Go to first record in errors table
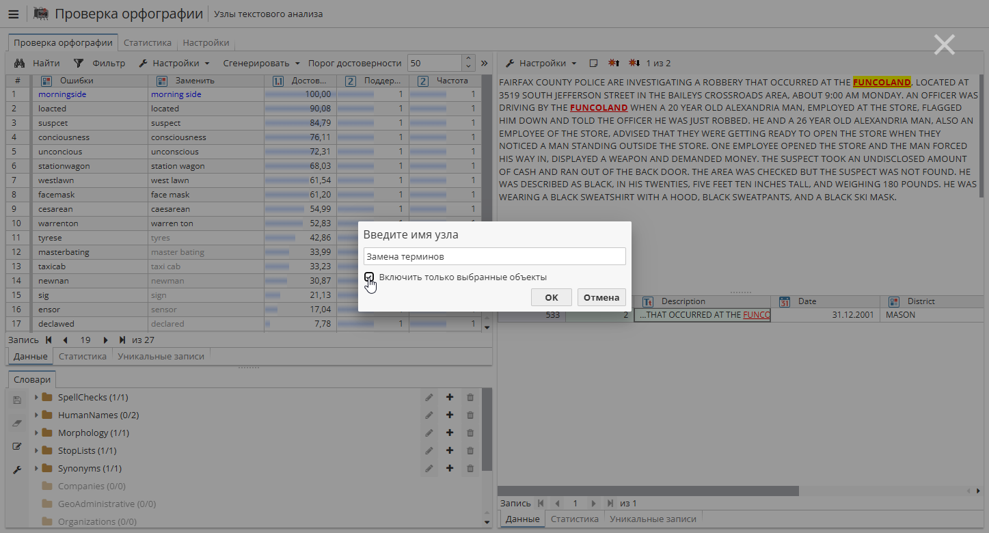Viewport: 989px width, 533px height. point(49,340)
